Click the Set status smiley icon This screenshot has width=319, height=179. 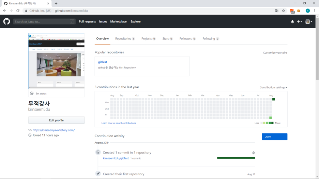coord(32,93)
